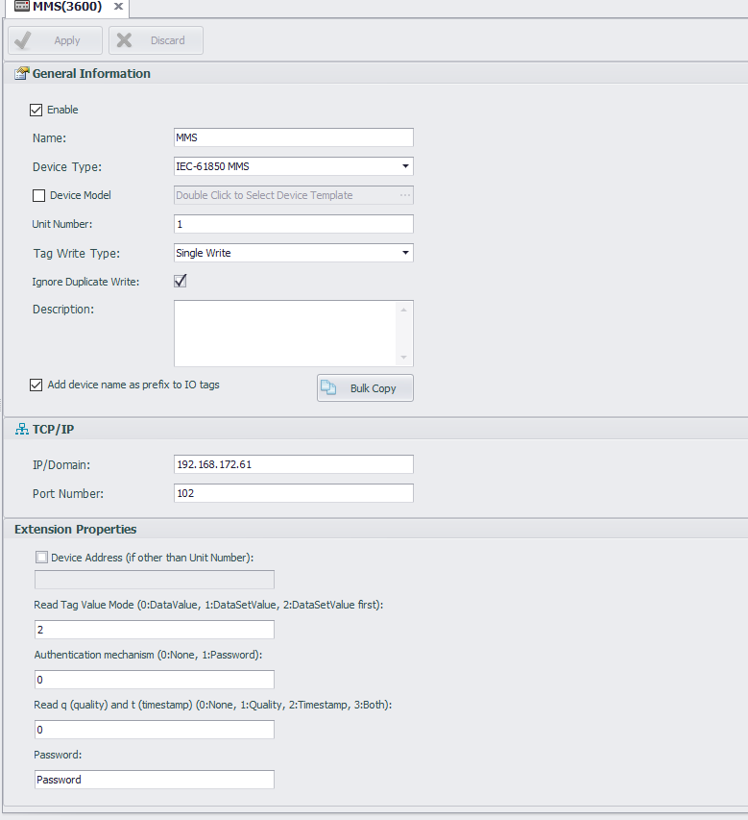Enable the Device Model checkbox
748x820 pixels.
[x=39, y=195]
